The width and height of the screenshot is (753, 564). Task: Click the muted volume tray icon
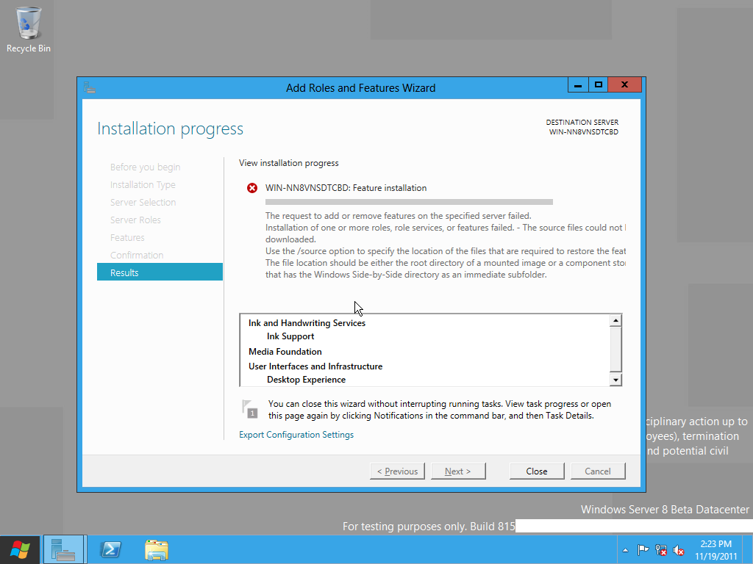679,550
